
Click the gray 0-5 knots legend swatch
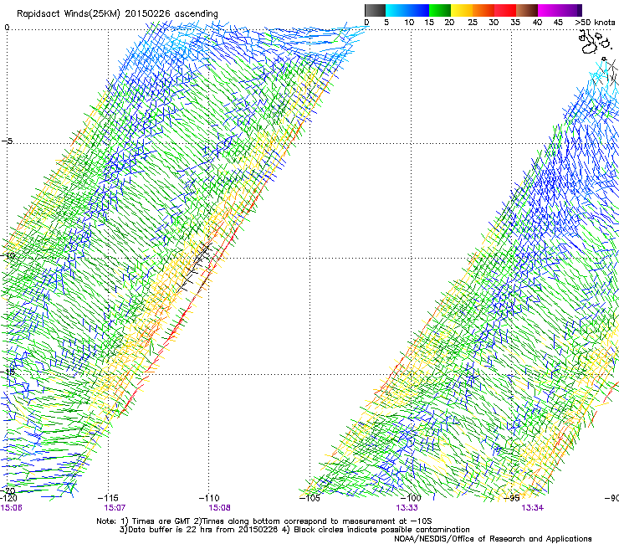[x=375, y=10]
